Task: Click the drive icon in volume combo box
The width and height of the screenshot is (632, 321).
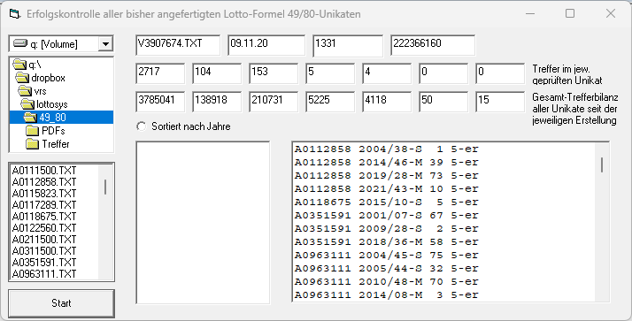Action: 20,43
